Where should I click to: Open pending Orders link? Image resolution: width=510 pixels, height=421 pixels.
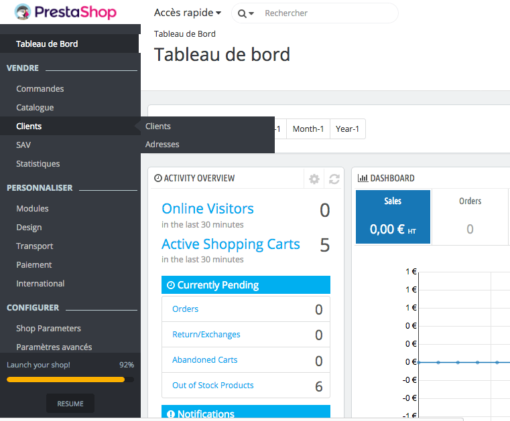click(x=186, y=309)
